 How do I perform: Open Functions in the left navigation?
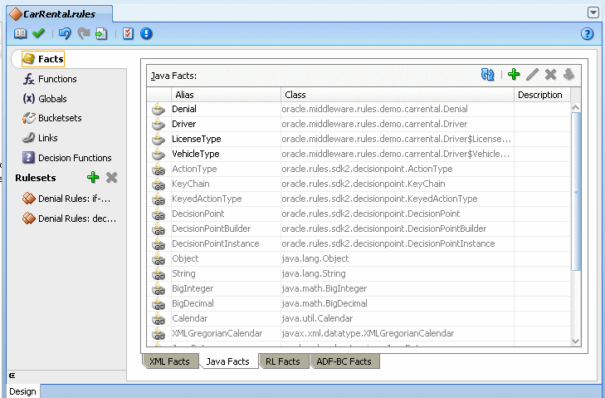(x=50, y=79)
